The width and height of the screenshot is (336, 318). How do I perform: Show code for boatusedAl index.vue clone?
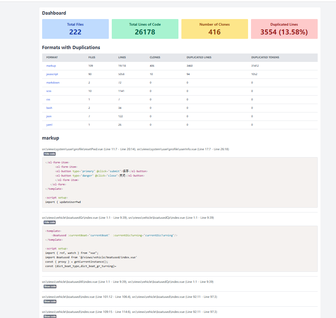coord(50,286)
